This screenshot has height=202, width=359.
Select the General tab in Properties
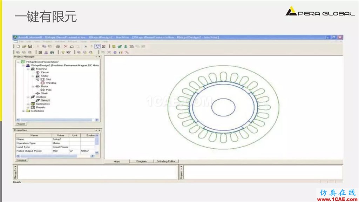tap(21, 160)
